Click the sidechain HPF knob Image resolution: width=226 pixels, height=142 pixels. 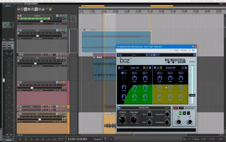coord(179,122)
